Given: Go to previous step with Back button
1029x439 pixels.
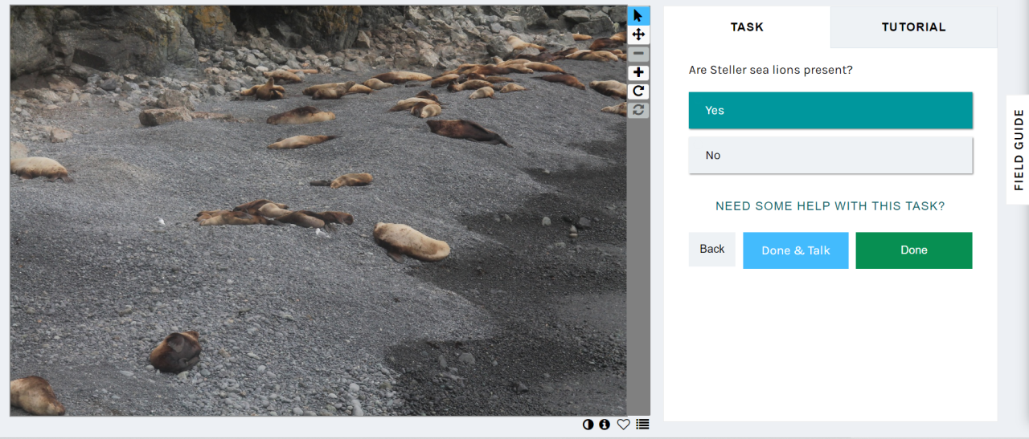Looking at the screenshot, I should [x=712, y=250].
